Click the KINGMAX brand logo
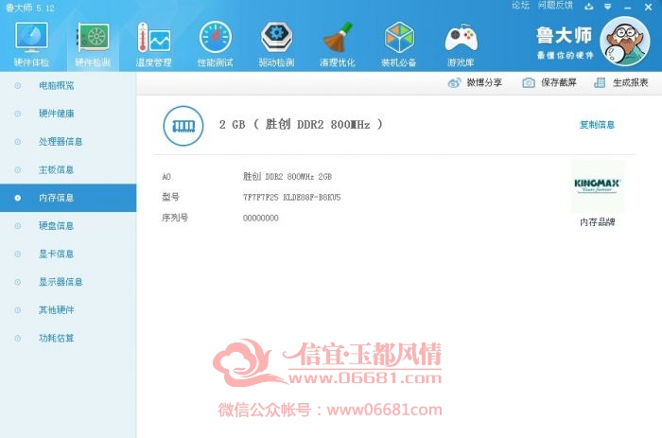 [597, 185]
